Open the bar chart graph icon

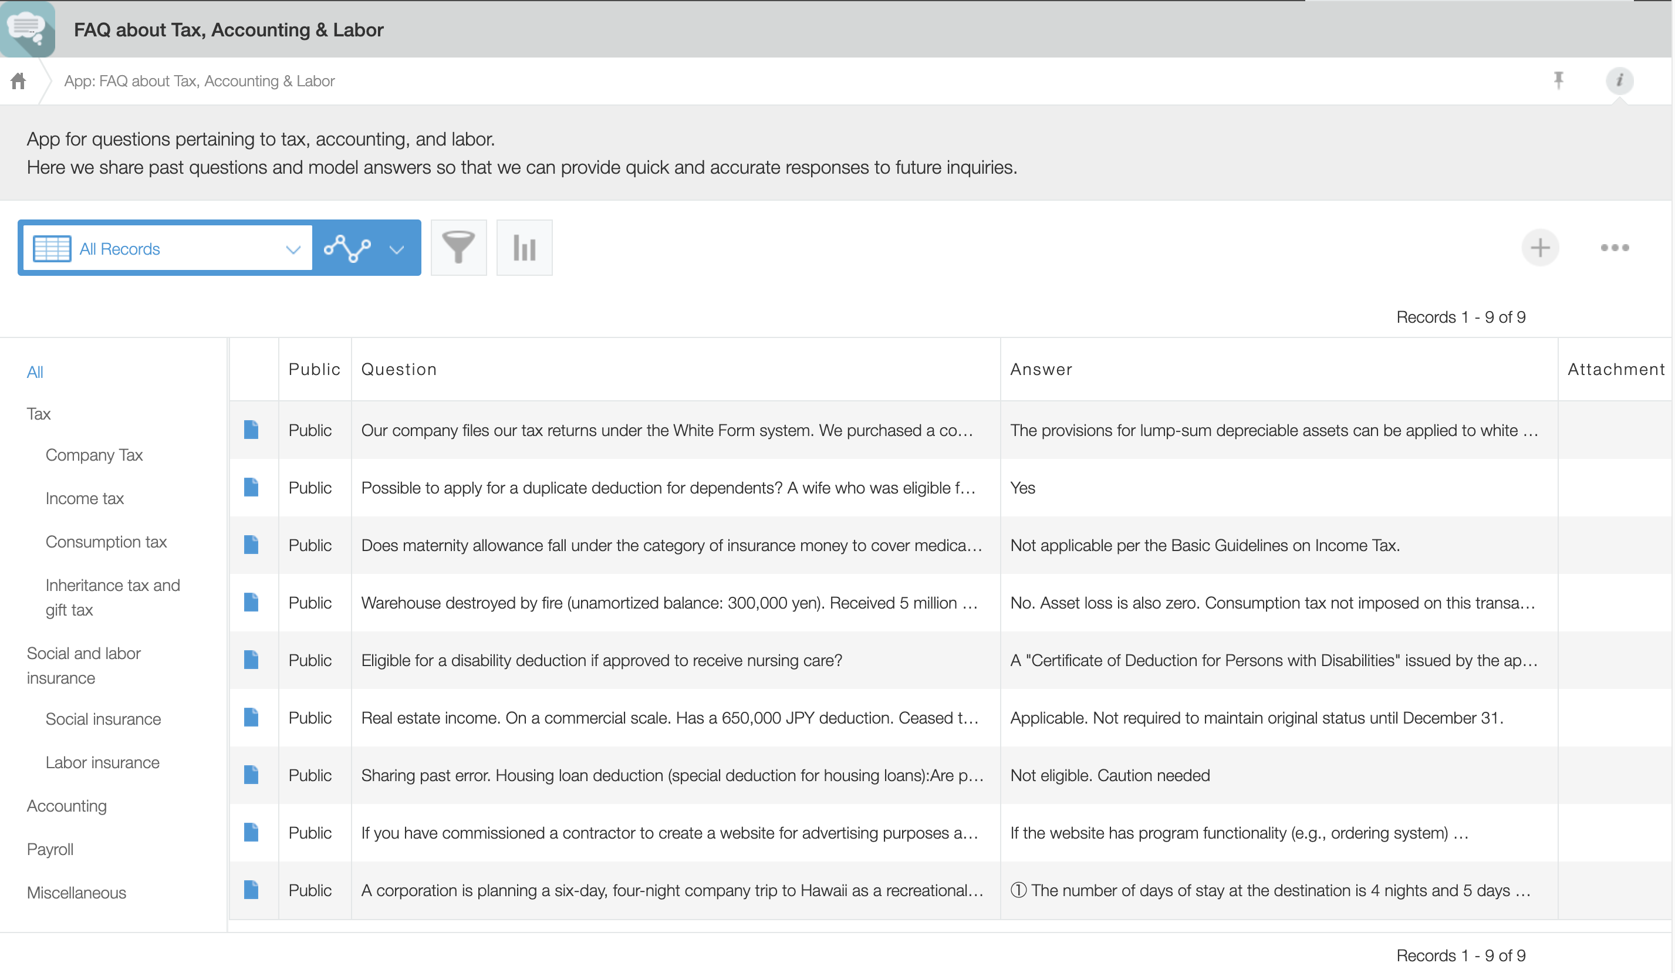coord(524,248)
